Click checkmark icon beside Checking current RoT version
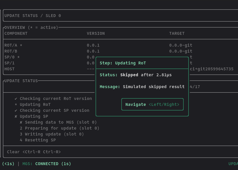Viewport: 238px width, 170px height. 16,99
